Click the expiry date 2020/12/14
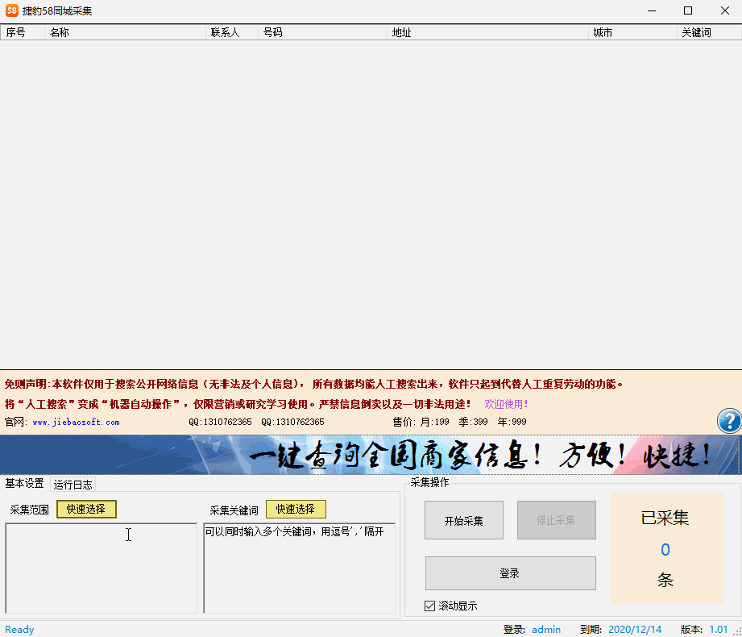 pos(635,630)
